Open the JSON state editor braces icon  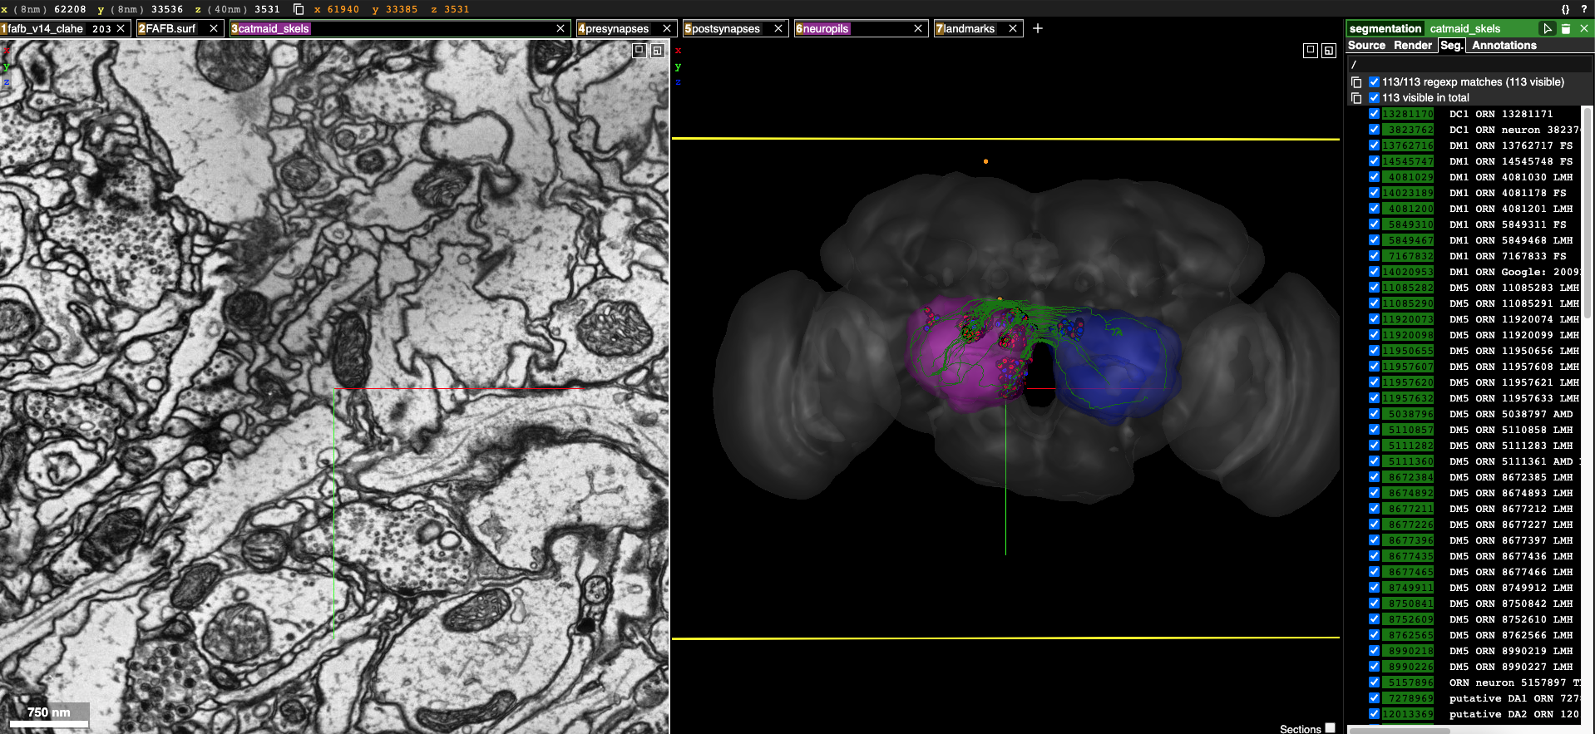[1565, 9]
